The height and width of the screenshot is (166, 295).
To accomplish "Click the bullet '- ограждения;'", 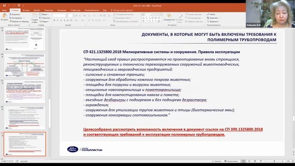I will 96,105.
